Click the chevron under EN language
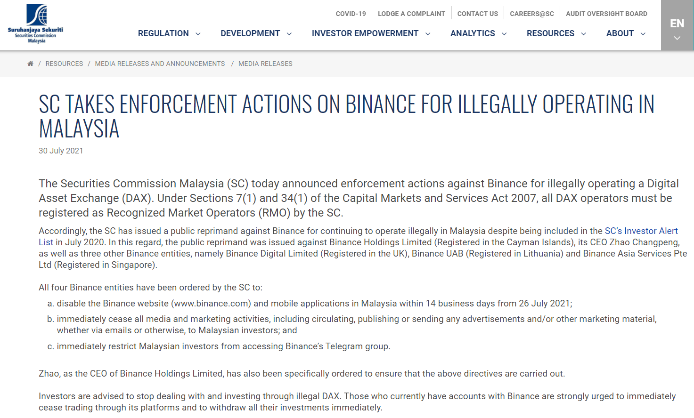 click(677, 38)
